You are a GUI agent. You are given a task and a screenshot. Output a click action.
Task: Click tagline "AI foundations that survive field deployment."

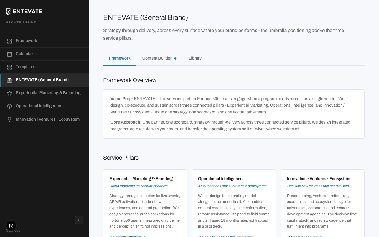pos(233,186)
